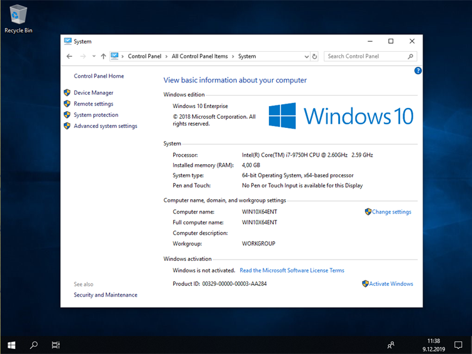The image size is (472, 354).
Task: Open the recent locations dropdown arrow
Action: (94, 56)
